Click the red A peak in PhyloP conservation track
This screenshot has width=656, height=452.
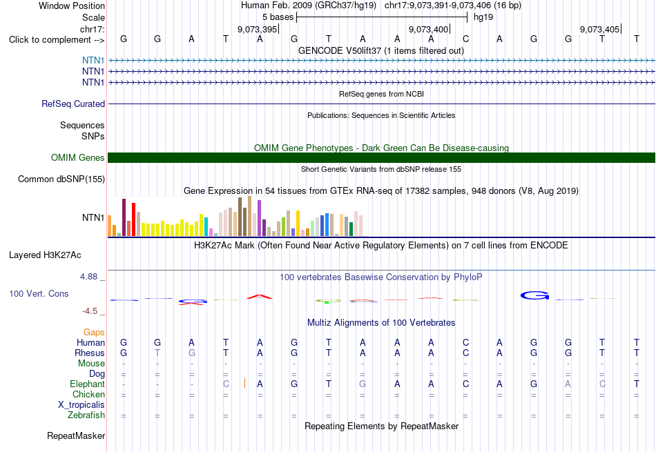tap(260, 297)
